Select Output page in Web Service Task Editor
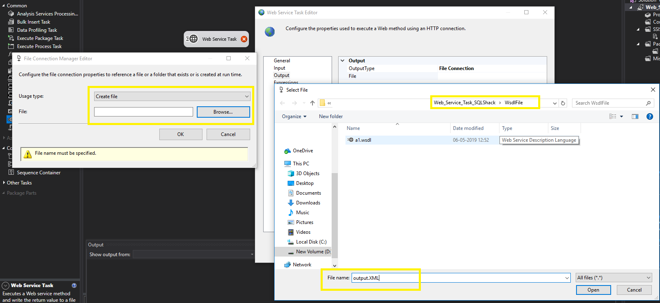The height and width of the screenshot is (303, 660). 282,75
